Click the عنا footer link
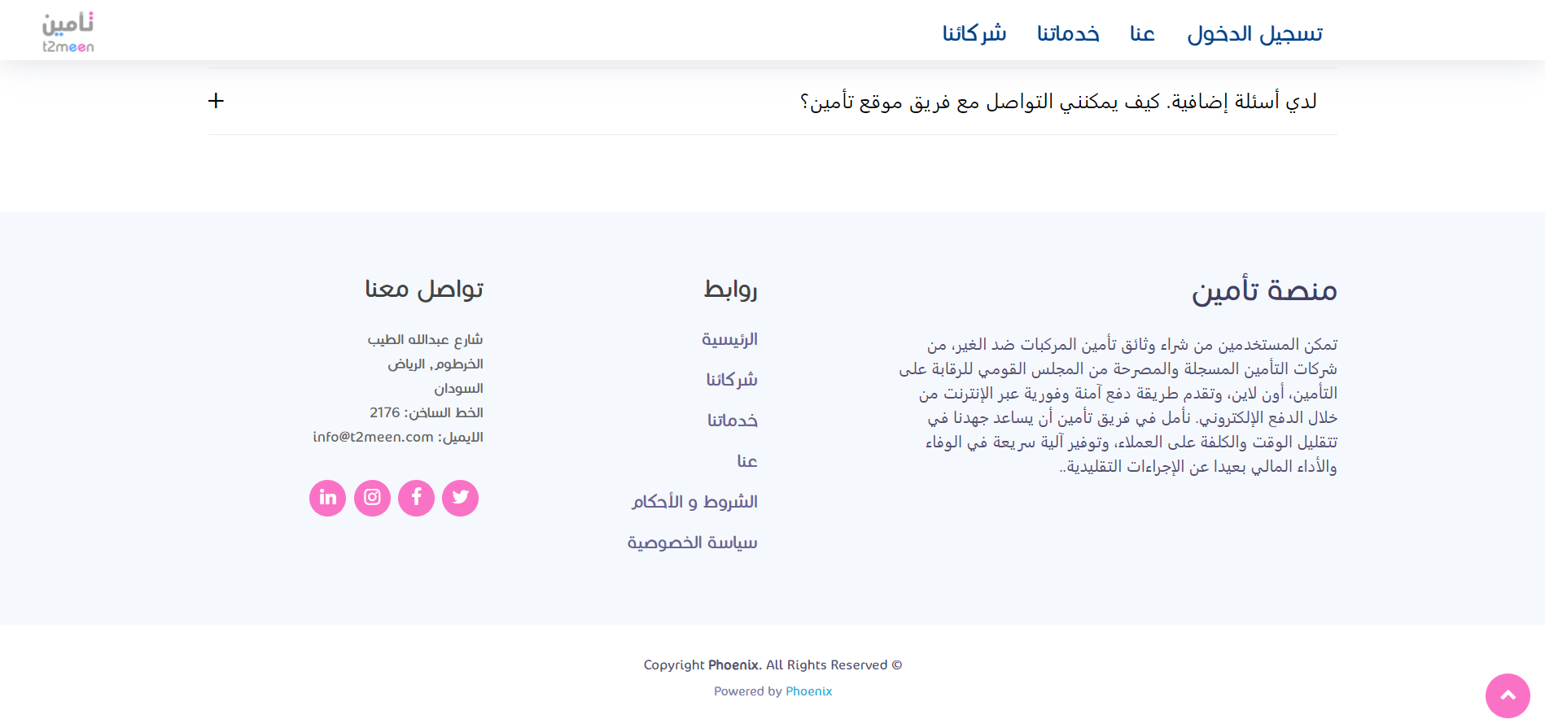The image size is (1545, 728). (x=746, y=461)
